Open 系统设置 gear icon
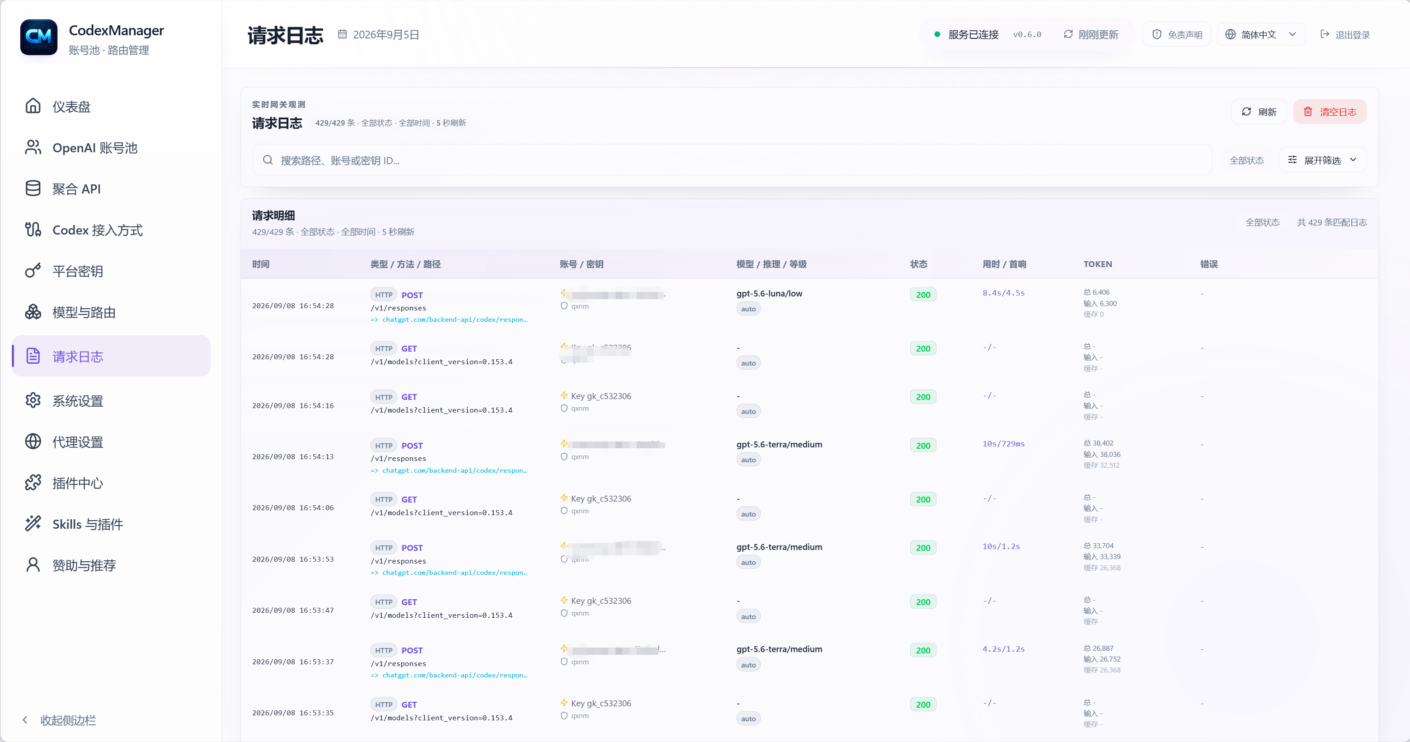This screenshot has height=742, width=1410. 33,400
